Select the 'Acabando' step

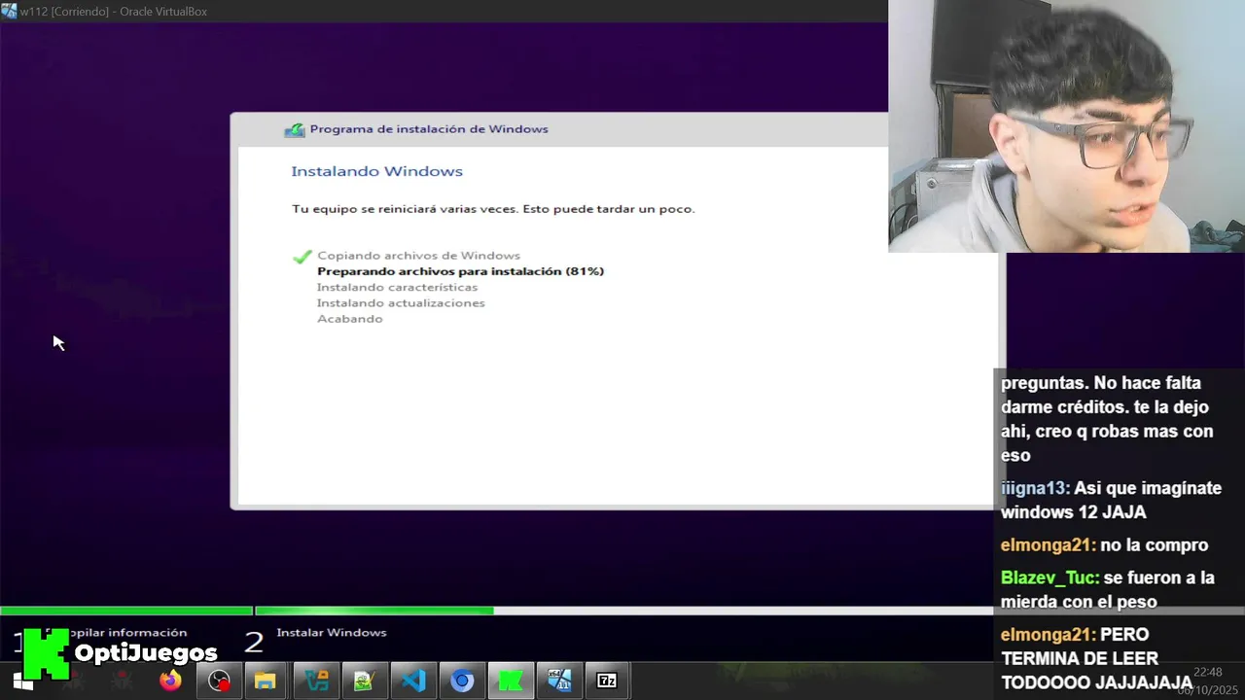pyautogui.click(x=349, y=319)
